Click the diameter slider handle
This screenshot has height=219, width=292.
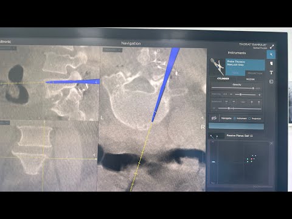pos(240,94)
